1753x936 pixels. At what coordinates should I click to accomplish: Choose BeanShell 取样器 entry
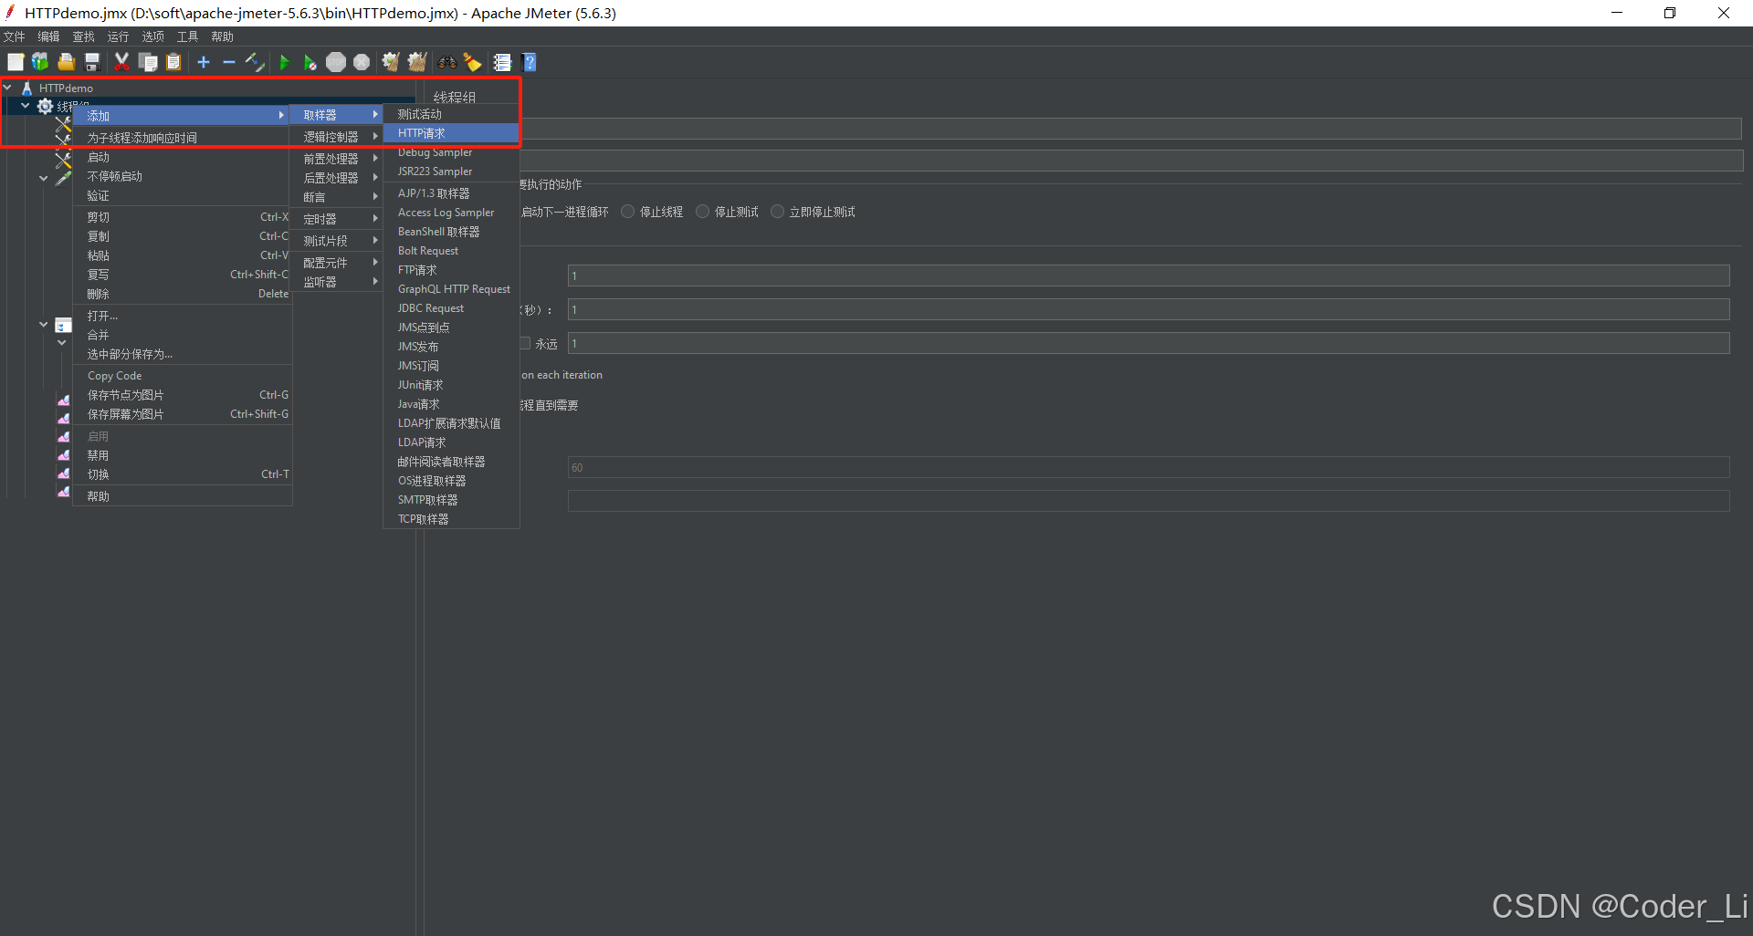point(451,232)
